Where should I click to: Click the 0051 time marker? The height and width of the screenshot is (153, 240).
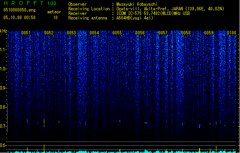[26, 33]
